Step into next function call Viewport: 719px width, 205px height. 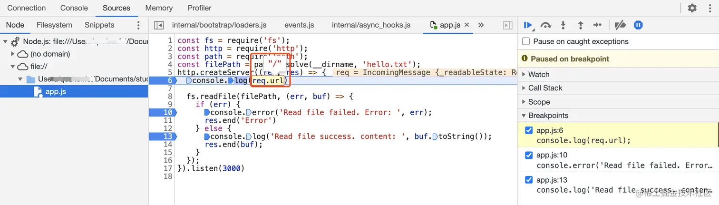(x=564, y=25)
